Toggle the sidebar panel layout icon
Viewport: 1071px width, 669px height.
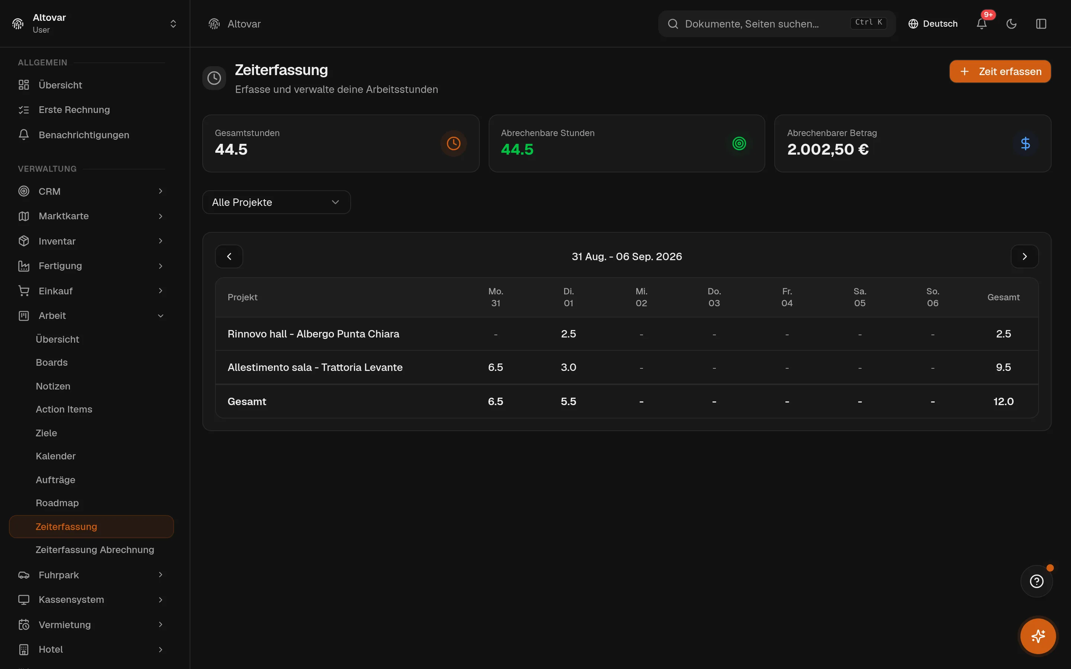click(x=1041, y=24)
